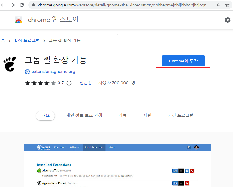Click the star rating display
The image size is (233, 187).
click(x=40, y=83)
